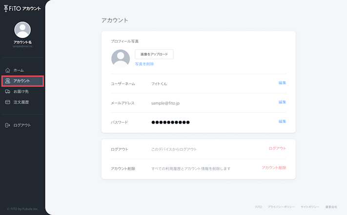Click the email value sample@fito.jp
This screenshot has height=215, width=347.
tap(165, 103)
